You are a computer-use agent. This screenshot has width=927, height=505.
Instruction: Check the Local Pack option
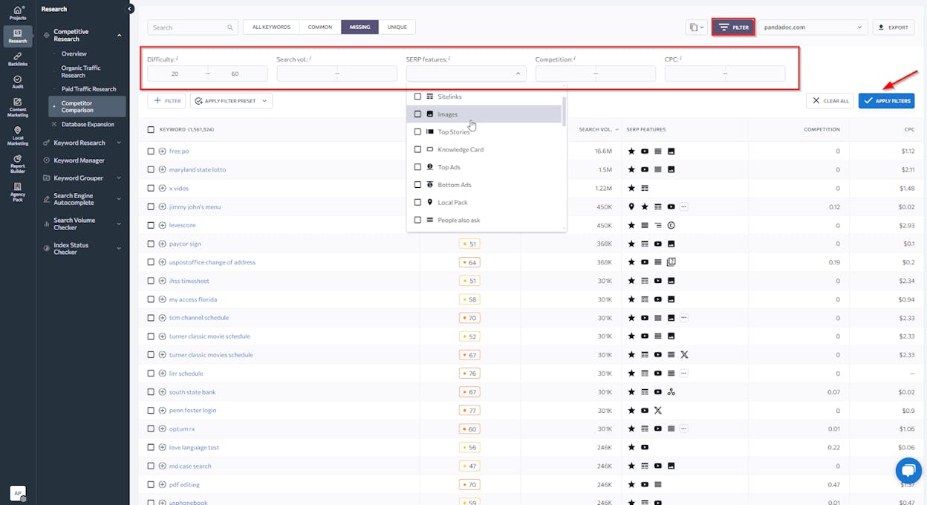[417, 202]
